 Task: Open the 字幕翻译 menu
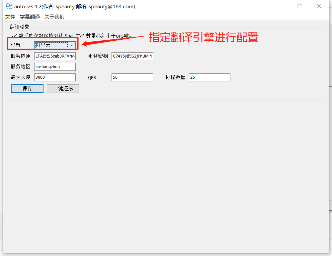[x=30, y=17]
